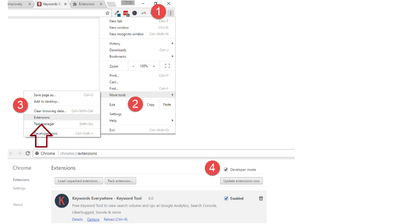This screenshot has height=224, width=394.
Task: Click the Chrome site info icon in address bar
Action: coord(37,154)
